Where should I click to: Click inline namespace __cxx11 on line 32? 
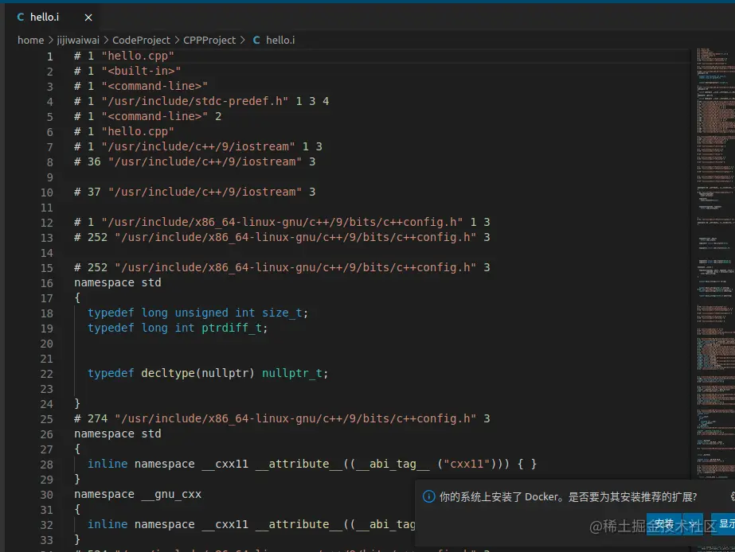coord(252,524)
